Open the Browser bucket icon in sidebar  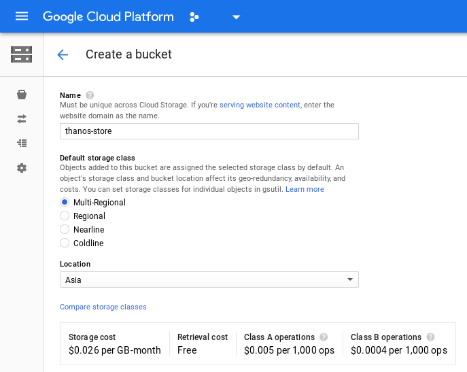22,95
